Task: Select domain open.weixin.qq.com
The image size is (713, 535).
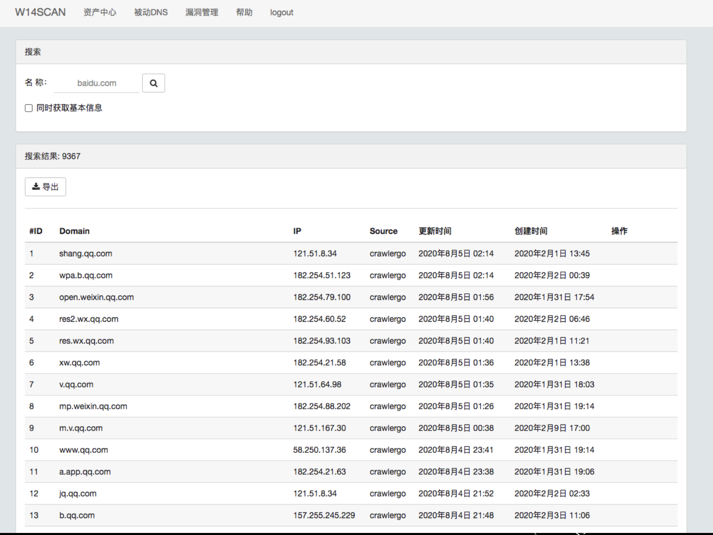Action: click(x=97, y=297)
